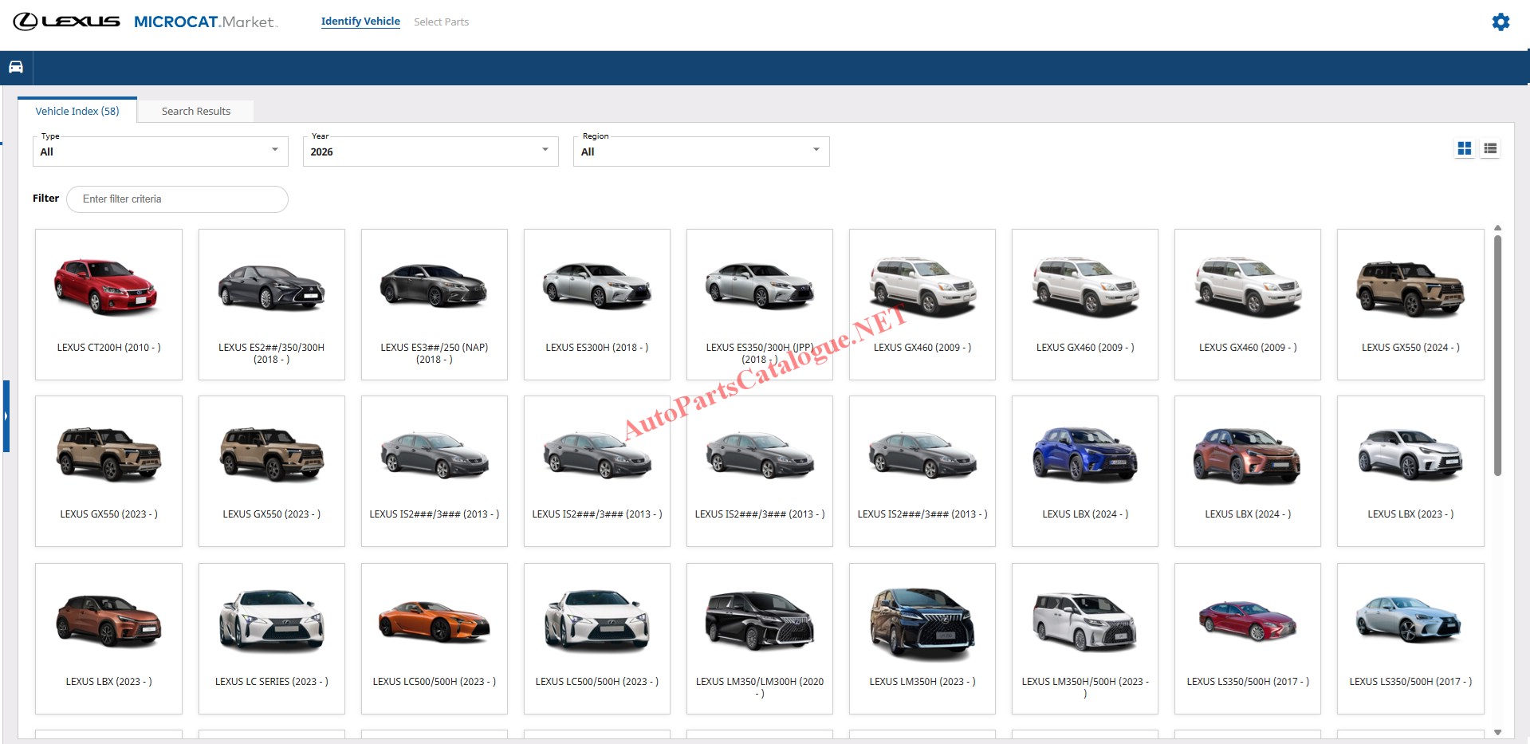Switch to list view layout
Image resolution: width=1530 pixels, height=744 pixels.
(1489, 148)
